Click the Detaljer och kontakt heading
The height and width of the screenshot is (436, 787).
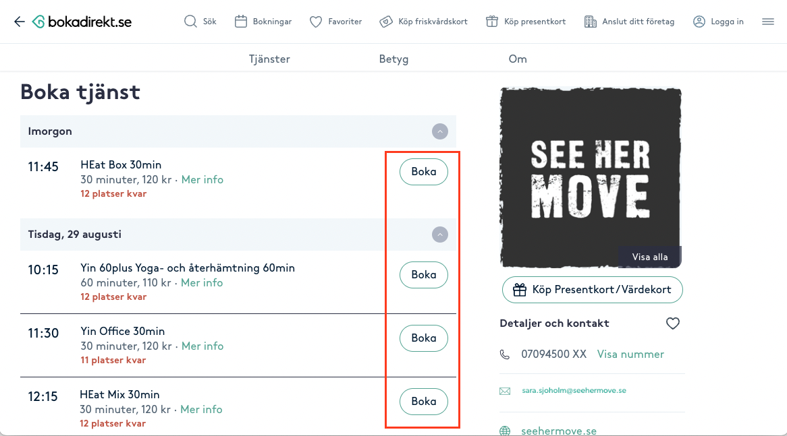click(554, 323)
